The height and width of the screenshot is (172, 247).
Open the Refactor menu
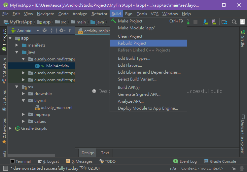(x=99, y=14)
